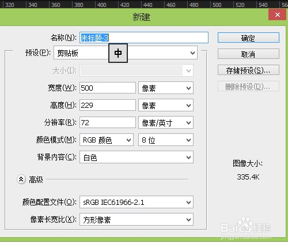Click the 高度 input field showing 229
This screenshot has width=288, height=247.
tap(108, 105)
